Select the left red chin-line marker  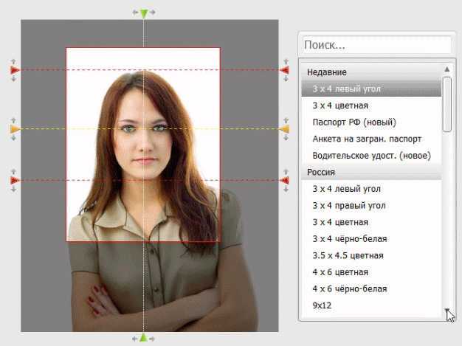coord(15,180)
